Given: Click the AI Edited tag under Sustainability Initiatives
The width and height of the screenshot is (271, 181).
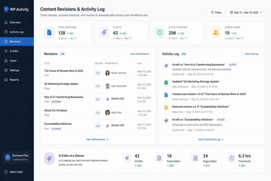Looking at the screenshot, I should [56, 129].
